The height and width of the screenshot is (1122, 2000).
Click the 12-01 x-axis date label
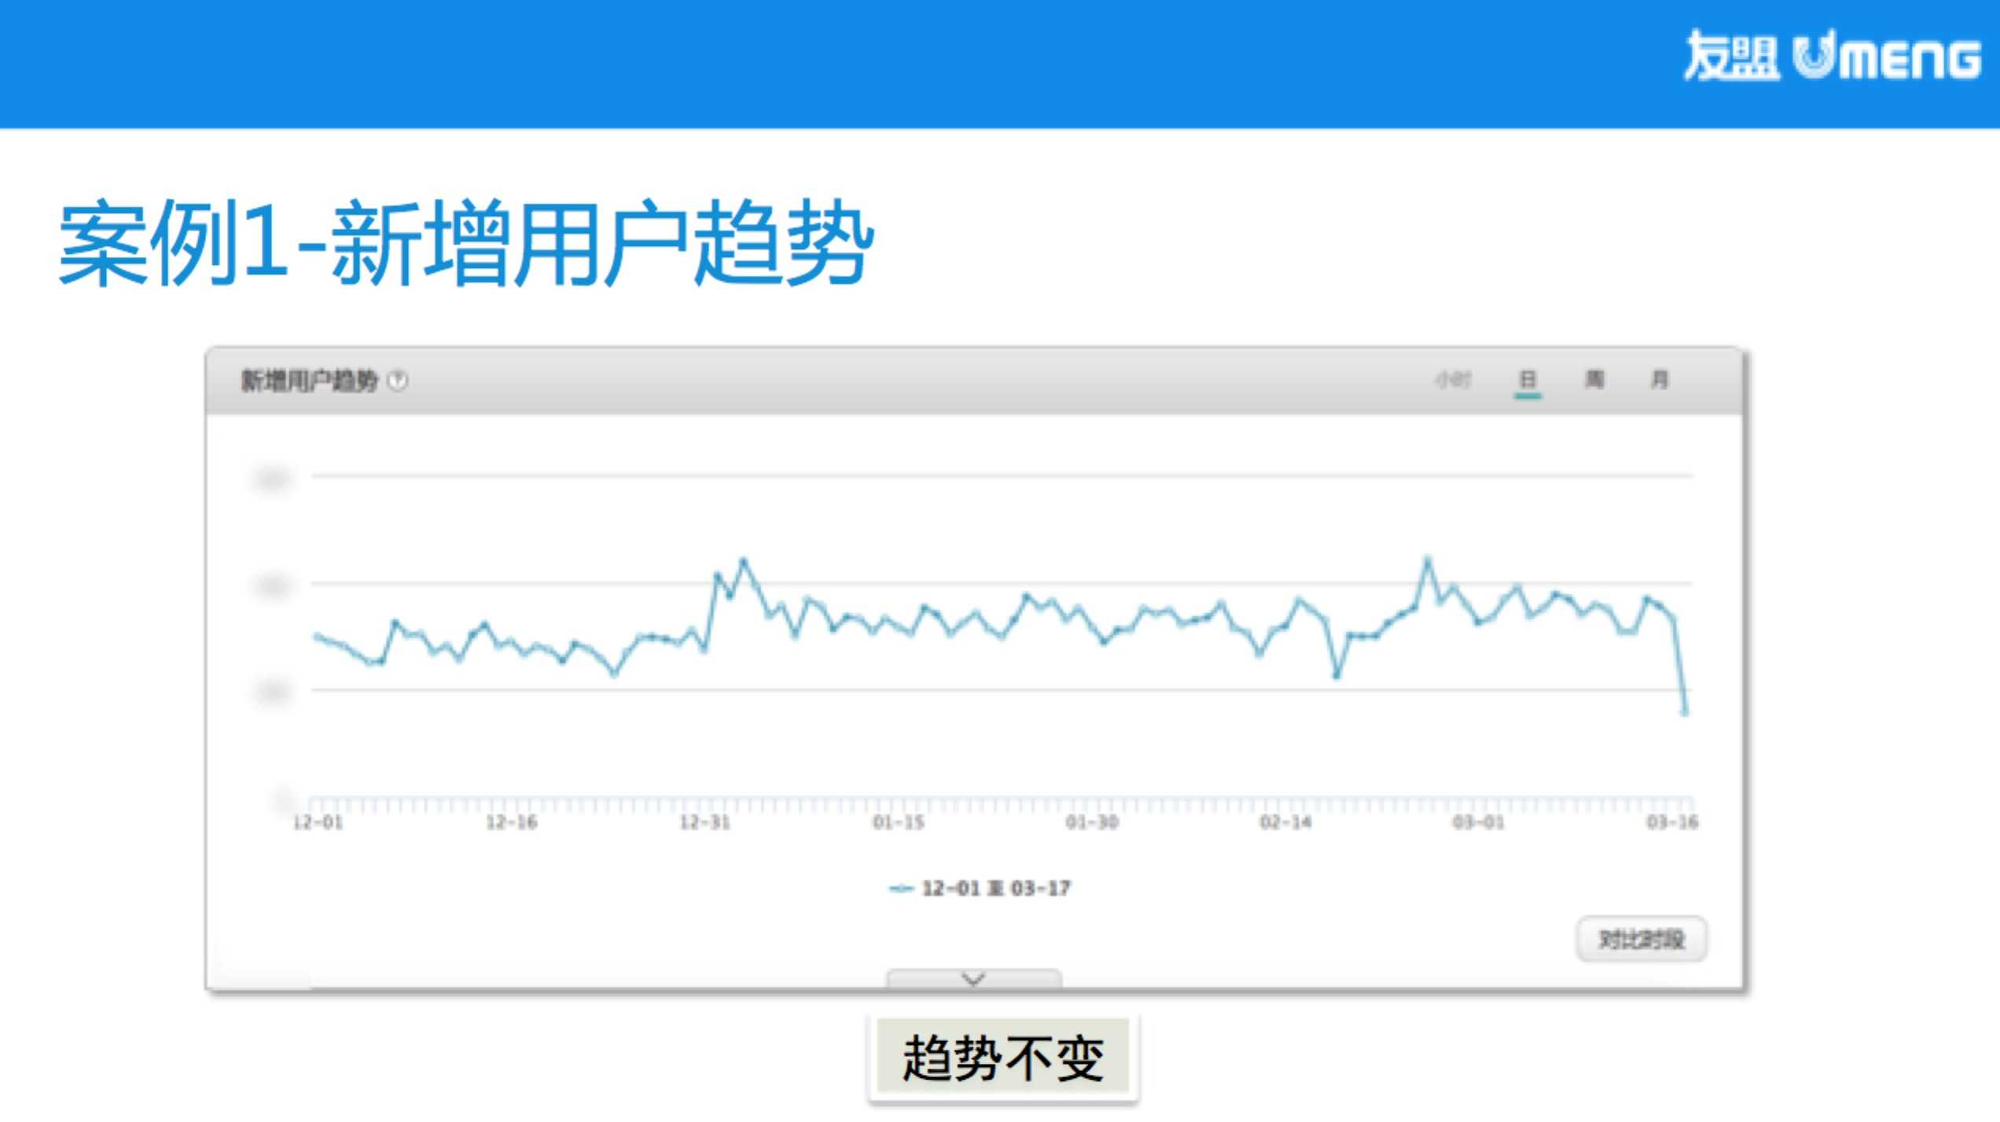[x=318, y=823]
